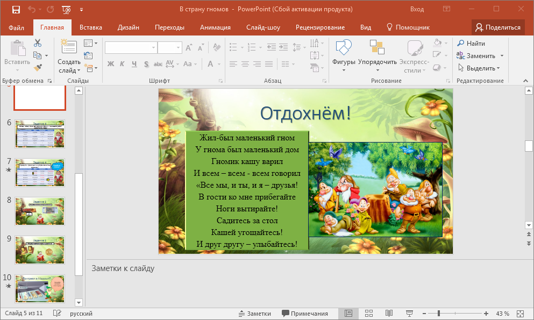Switch to Переходы tab

point(169,27)
